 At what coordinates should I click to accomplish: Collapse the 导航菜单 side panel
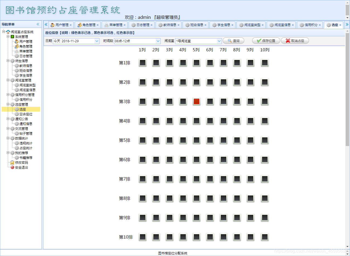38,24
